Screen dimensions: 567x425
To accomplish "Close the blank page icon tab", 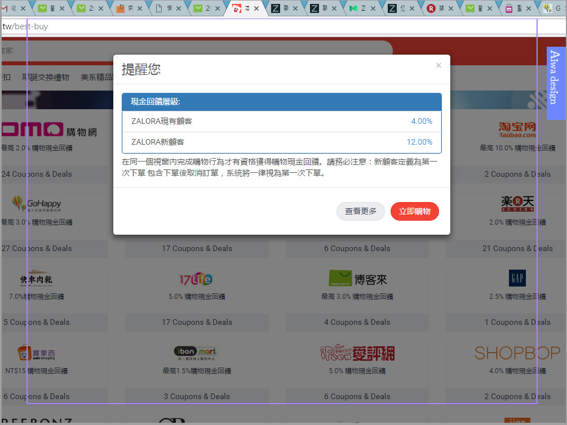I will point(179,8).
